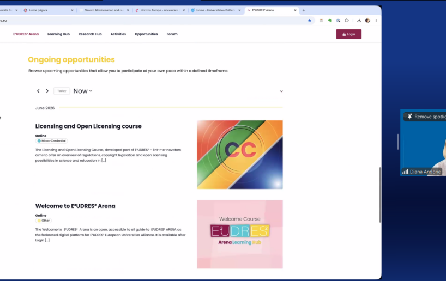This screenshot has width=446, height=281.
Task: Open a new browser tab
Action: (304, 10)
